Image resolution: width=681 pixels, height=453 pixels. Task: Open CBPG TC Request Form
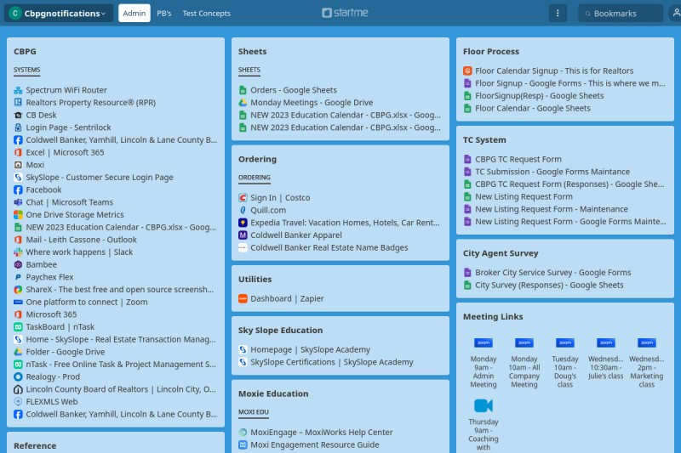(518, 159)
